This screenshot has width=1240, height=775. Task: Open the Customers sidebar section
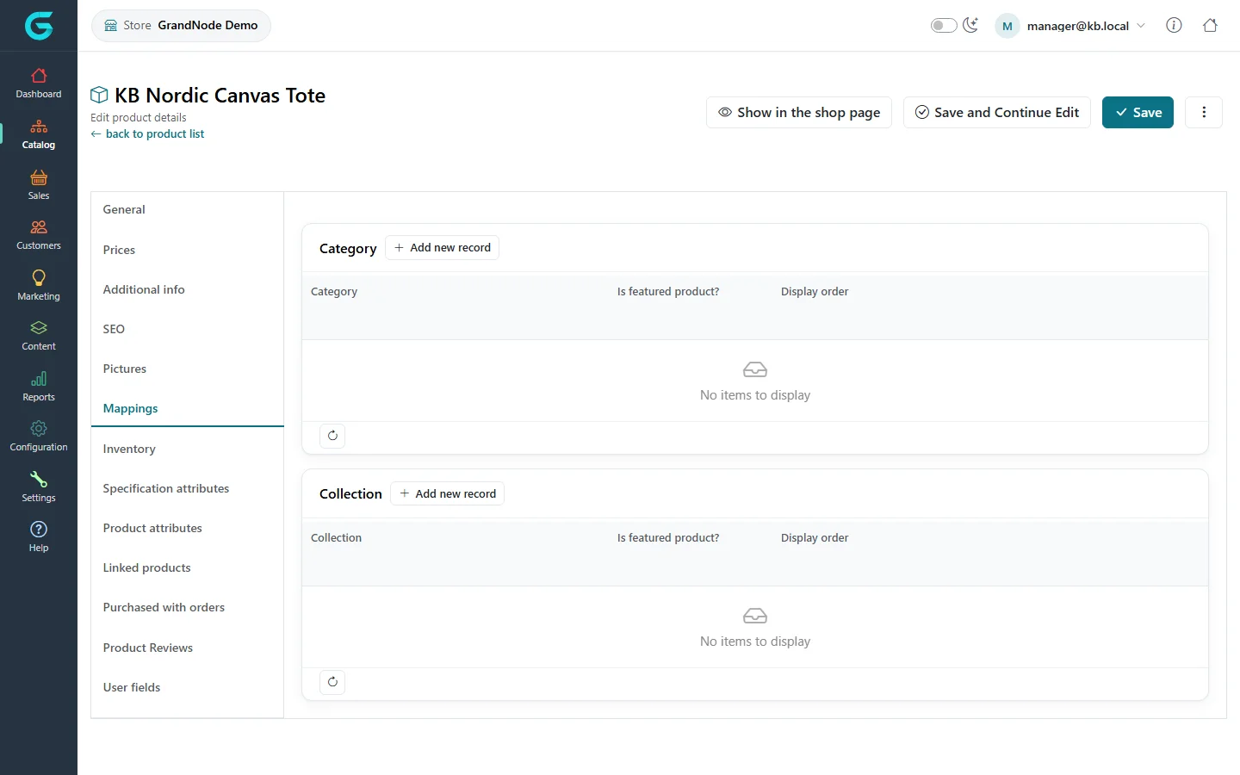(39, 235)
